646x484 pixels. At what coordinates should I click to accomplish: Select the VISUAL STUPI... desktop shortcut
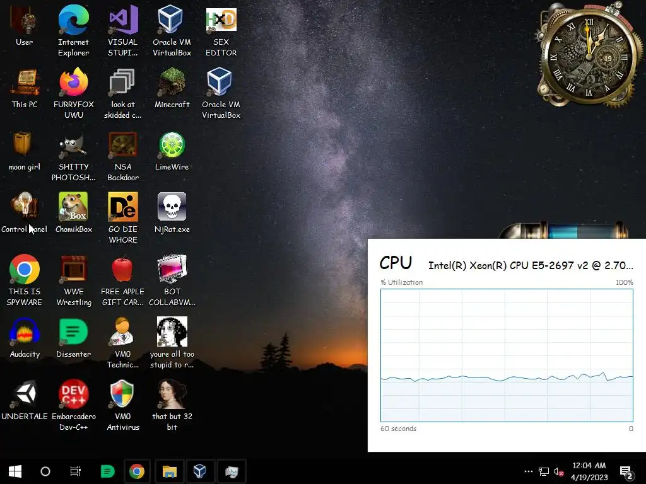pyautogui.click(x=123, y=30)
